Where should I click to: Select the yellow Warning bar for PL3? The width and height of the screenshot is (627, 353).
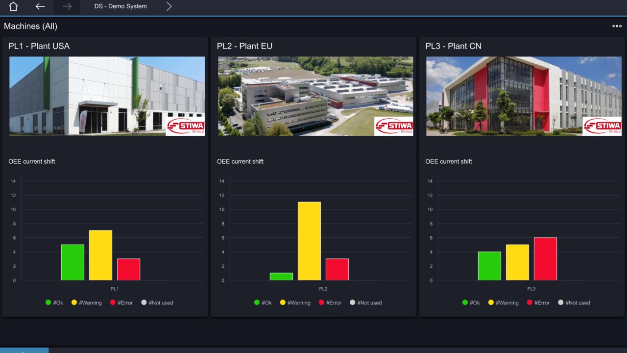point(517,262)
